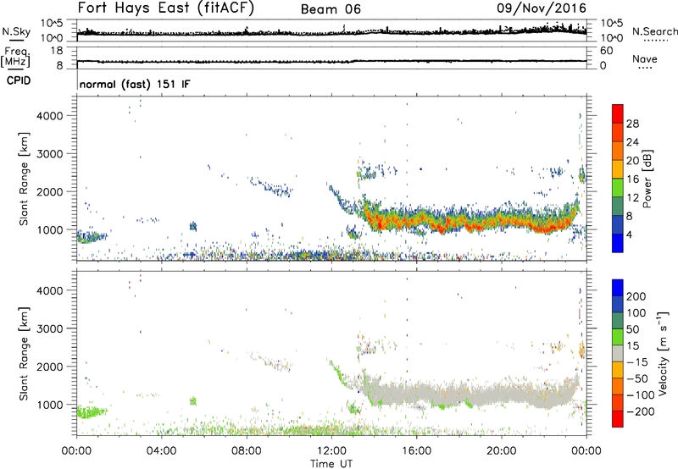678x469 pixels.
Task: Click the '18' frequency axis tick
Action: [x=57, y=51]
